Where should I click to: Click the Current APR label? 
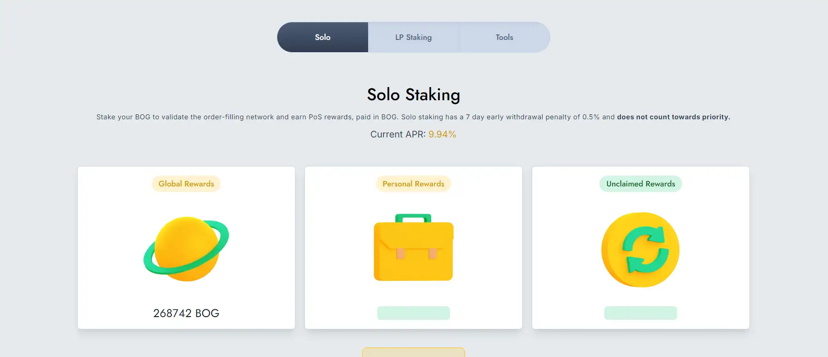click(x=398, y=134)
